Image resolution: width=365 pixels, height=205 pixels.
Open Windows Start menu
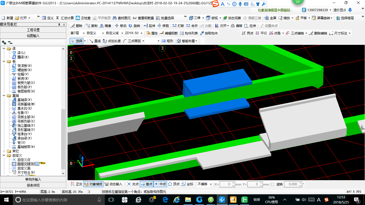(x=6, y=200)
